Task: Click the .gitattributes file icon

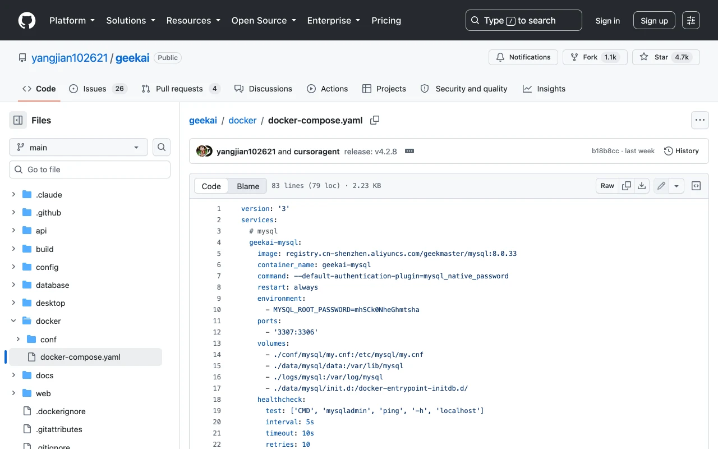Action: (x=27, y=429)
